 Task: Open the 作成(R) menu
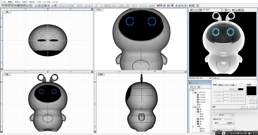click(24, 2)
